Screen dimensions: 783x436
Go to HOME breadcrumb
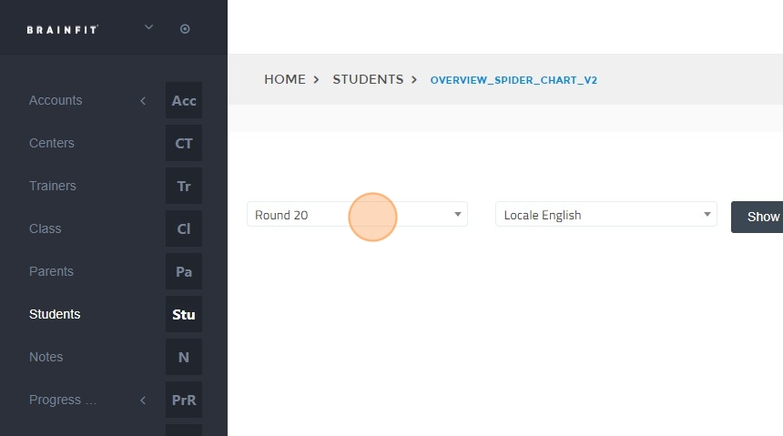point(285,79)
